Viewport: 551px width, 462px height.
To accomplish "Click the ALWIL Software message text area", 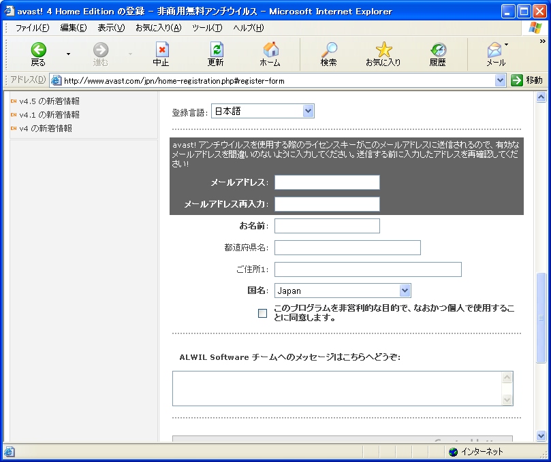I will pos(343,389).
